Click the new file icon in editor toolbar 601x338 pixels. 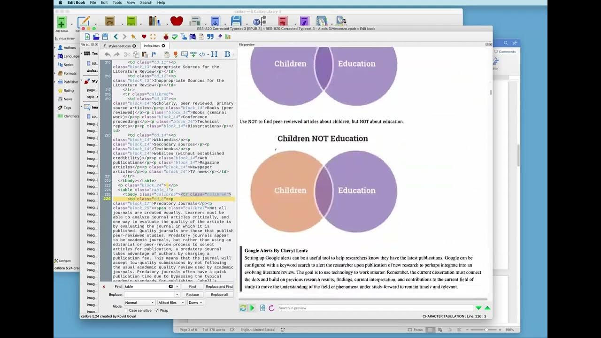point(87,37)
